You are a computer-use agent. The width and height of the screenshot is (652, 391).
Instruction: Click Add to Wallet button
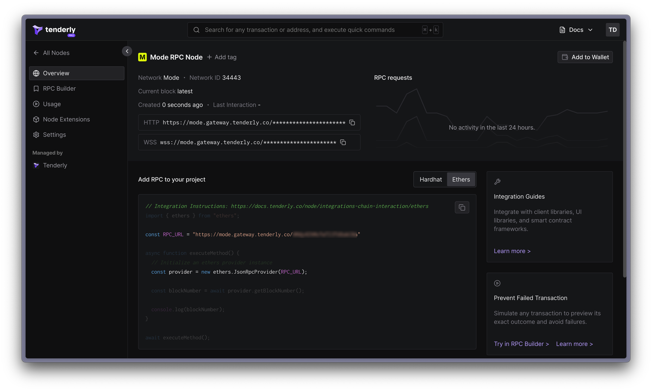pos(585,57)
